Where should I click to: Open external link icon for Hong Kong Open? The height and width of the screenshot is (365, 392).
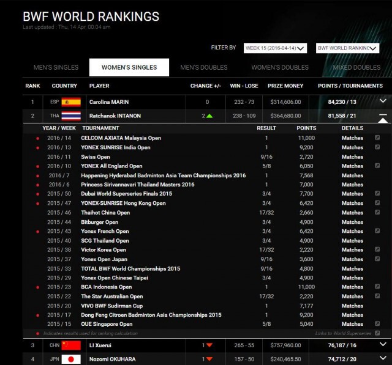click(377, 202)
